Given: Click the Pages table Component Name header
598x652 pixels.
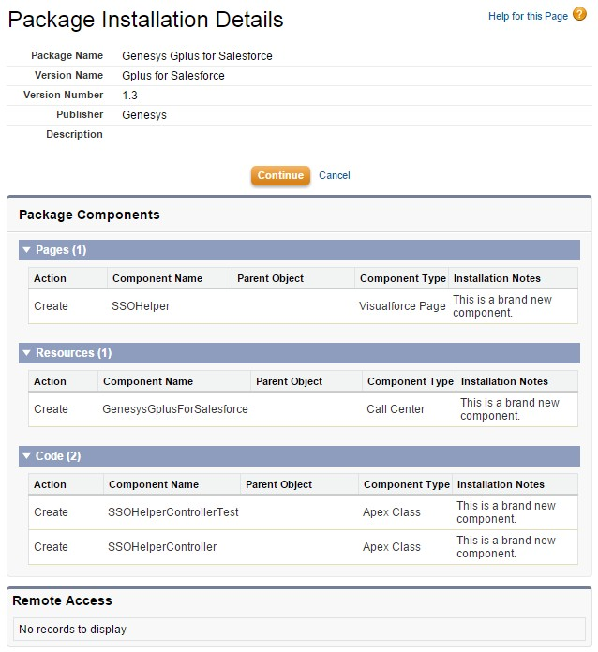Looking at the screenshot, I should [157, 278].
